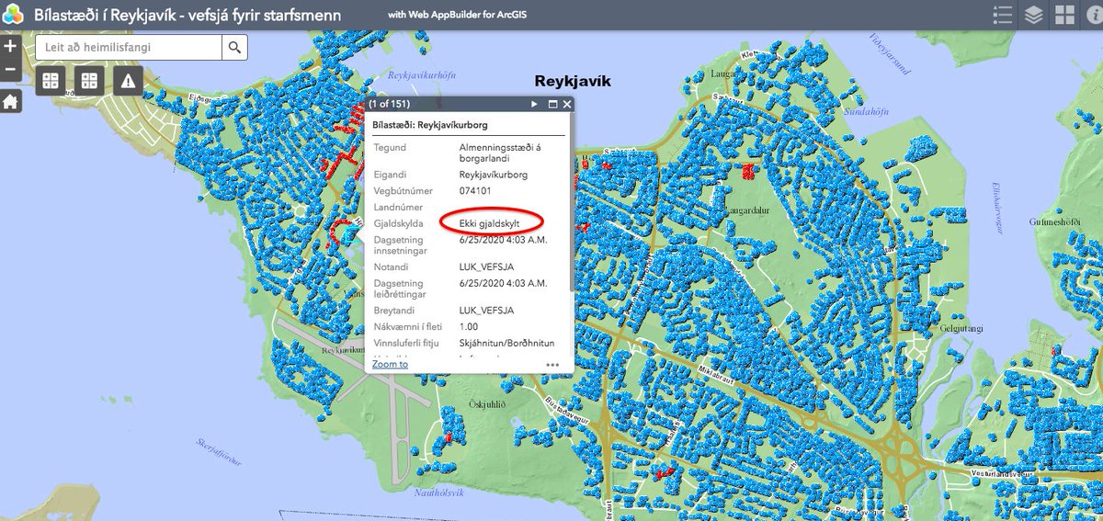Return to default extent with the Home button
Image resolution: width=1103 pixels, height=521 pixels.
10,102
